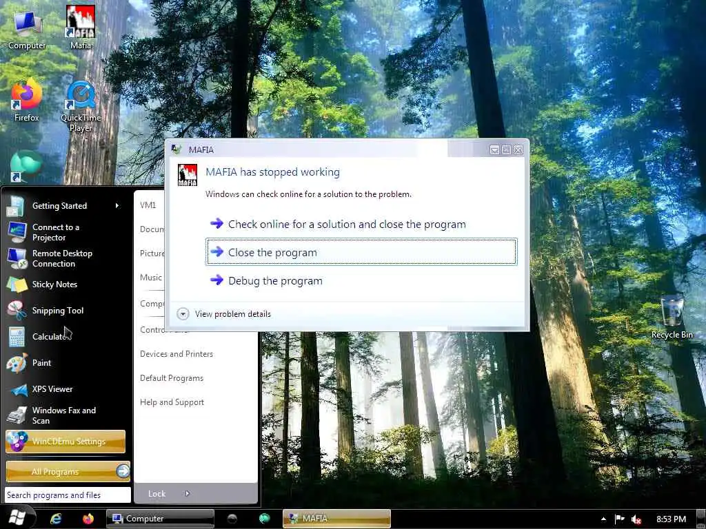Launch Calculator from Start menu

(x=65, y=336)
